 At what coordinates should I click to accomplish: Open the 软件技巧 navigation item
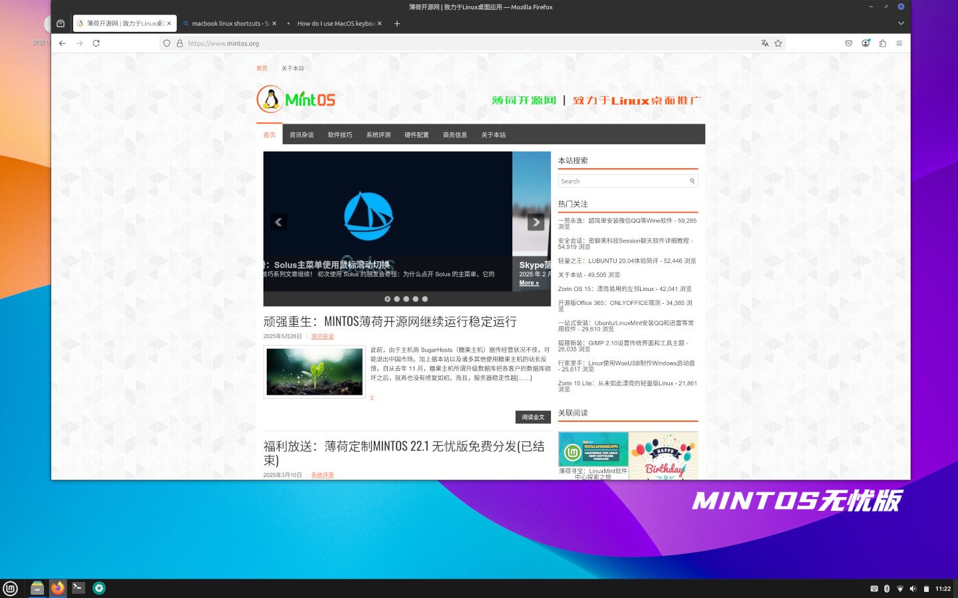[x=340, y=135]
